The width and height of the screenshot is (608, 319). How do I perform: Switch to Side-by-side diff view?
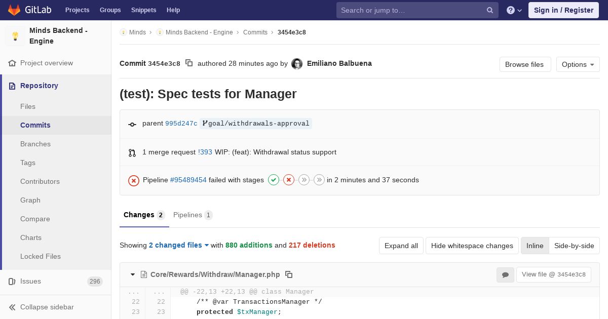(574, 246)
